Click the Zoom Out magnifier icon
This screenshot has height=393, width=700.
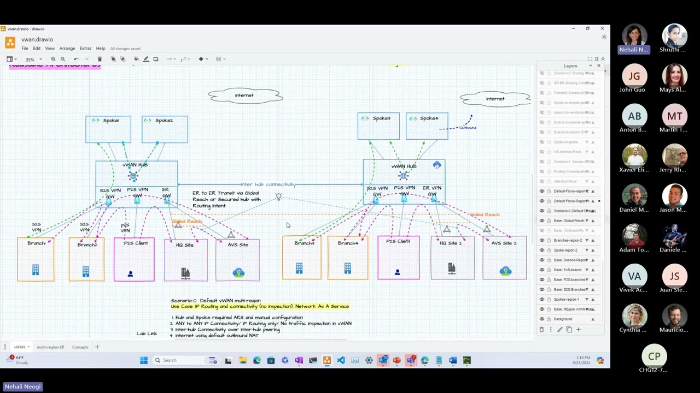63,59
